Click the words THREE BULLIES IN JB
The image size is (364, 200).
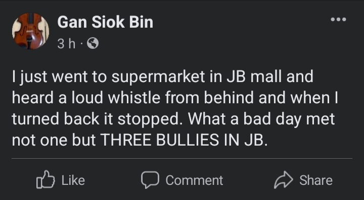[x=185, y=140]
